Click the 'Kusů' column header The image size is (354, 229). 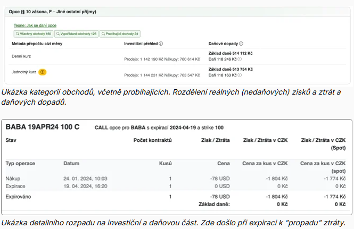tap(165, 164)
